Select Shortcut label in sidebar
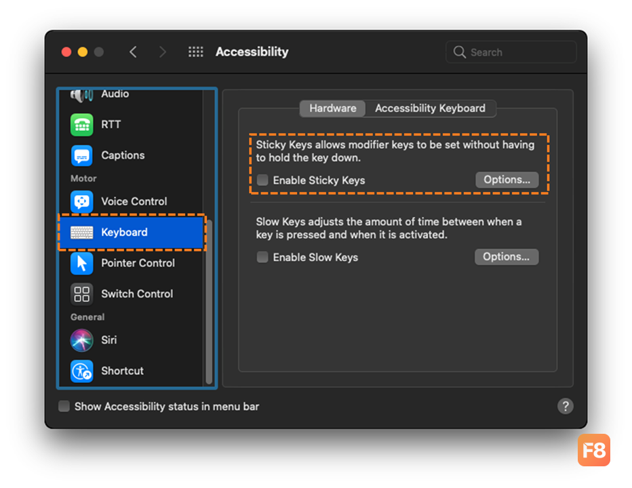This screenshot has width=632, height=488. (x=122, y=371)
